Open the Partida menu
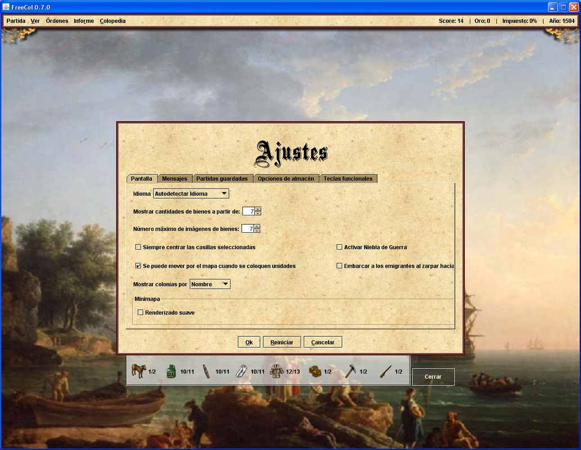The height and width of the screenshot is (450, 581). tap(16, 21)
